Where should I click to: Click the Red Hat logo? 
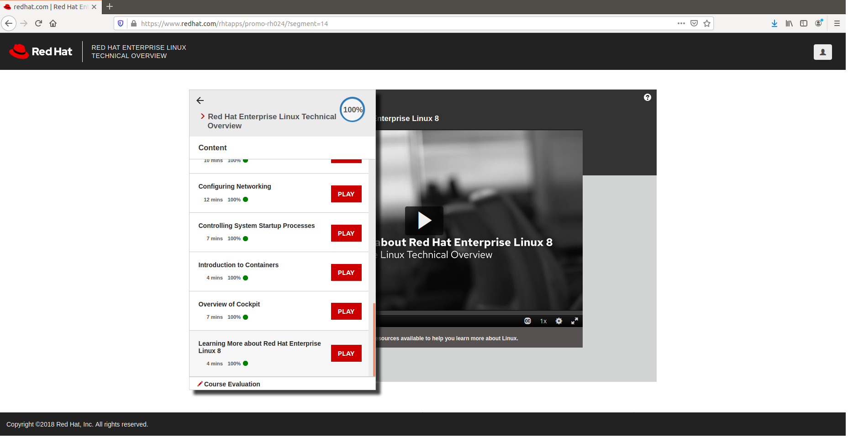click(41, 52)
